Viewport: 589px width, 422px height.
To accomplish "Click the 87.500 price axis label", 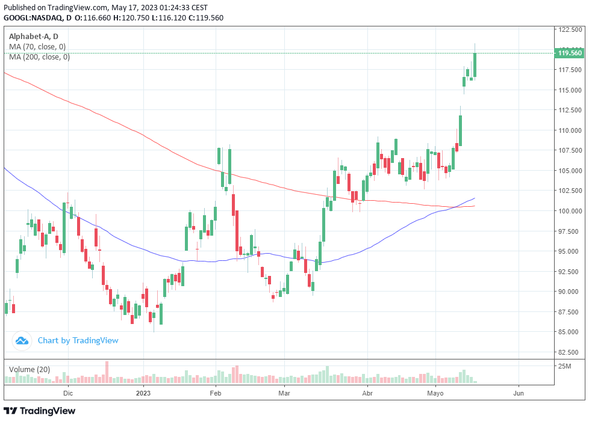I will point(570,312).
